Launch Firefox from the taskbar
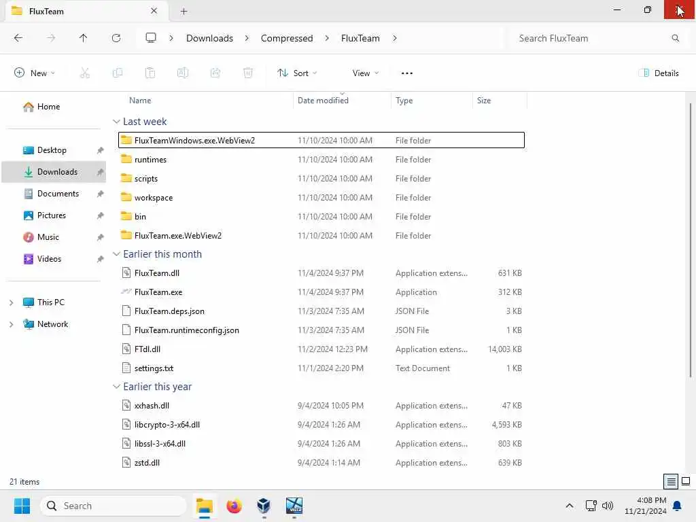 tap(234, 506)
